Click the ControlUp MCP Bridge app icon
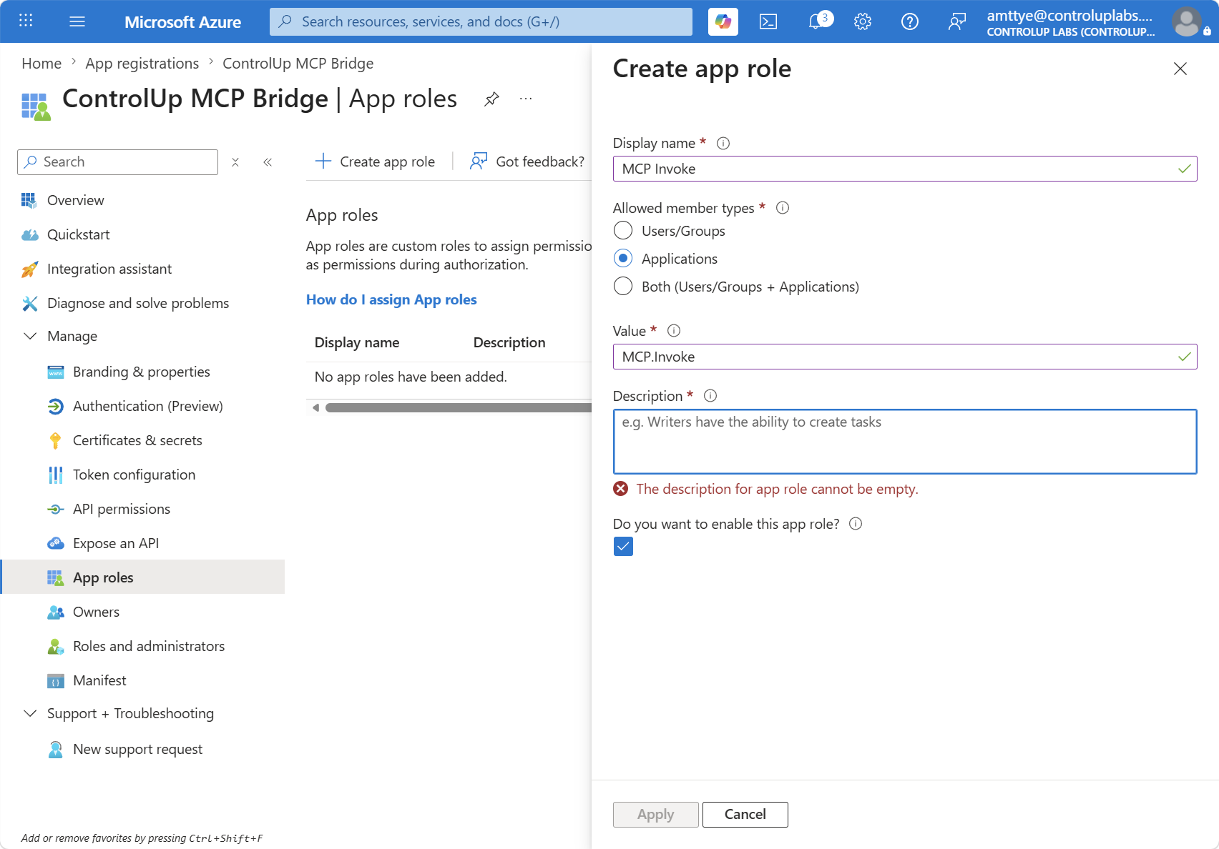 coord(36,106)
